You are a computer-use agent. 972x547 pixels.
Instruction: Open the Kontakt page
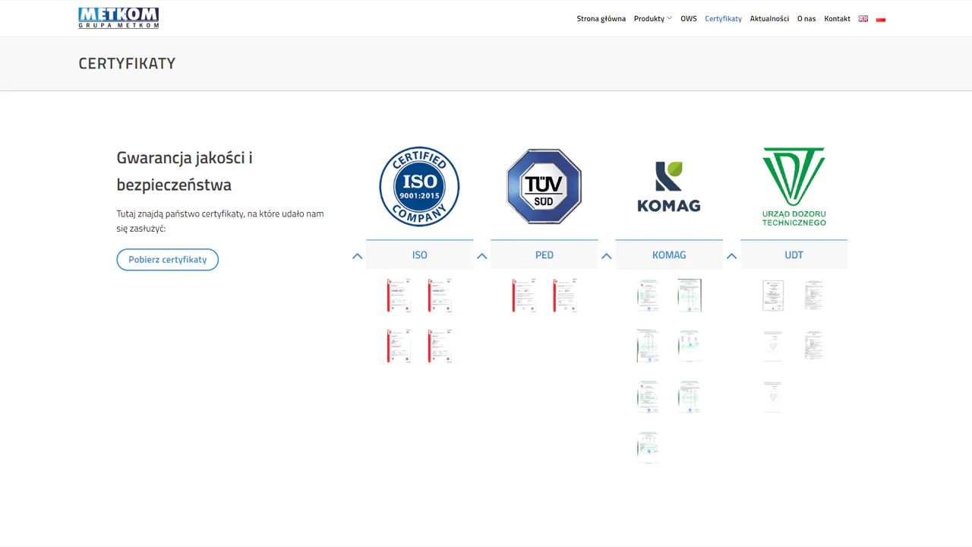pyautogui.click(x=837, y=19)
